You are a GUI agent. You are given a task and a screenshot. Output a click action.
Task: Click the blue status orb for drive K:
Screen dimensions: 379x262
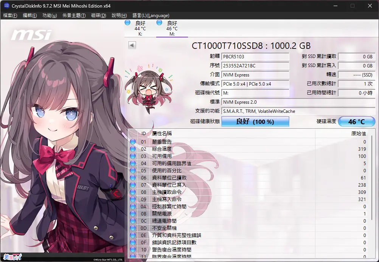(x=127, y=23)
